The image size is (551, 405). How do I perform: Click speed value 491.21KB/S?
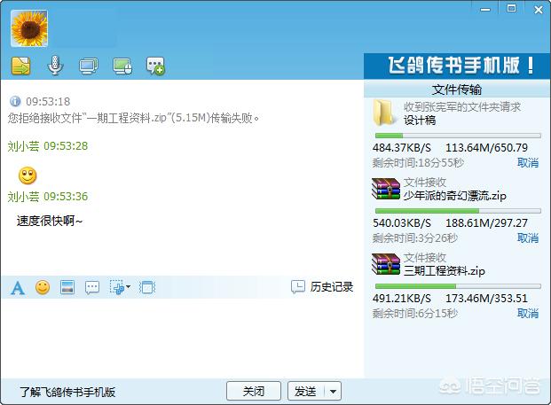pyautogui.click(x=402, y=298)
